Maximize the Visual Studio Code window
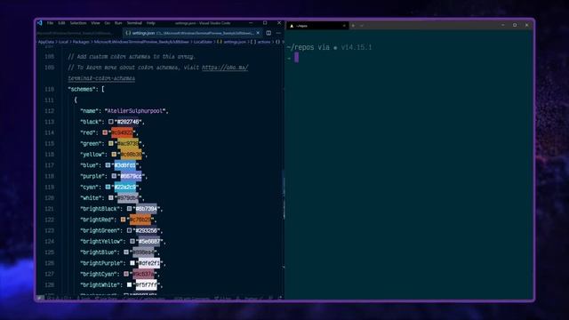 click(265, 23)
